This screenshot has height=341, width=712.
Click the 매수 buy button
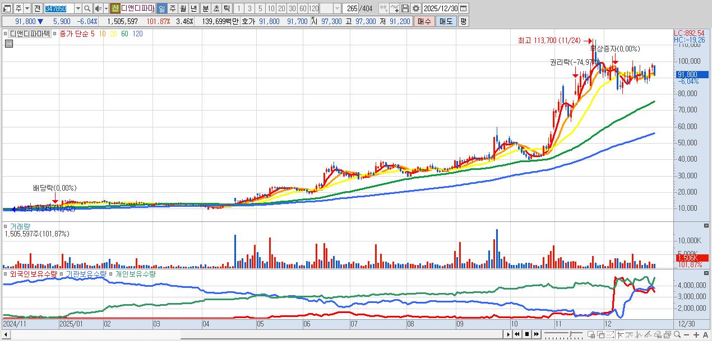[x=424, y=21]
